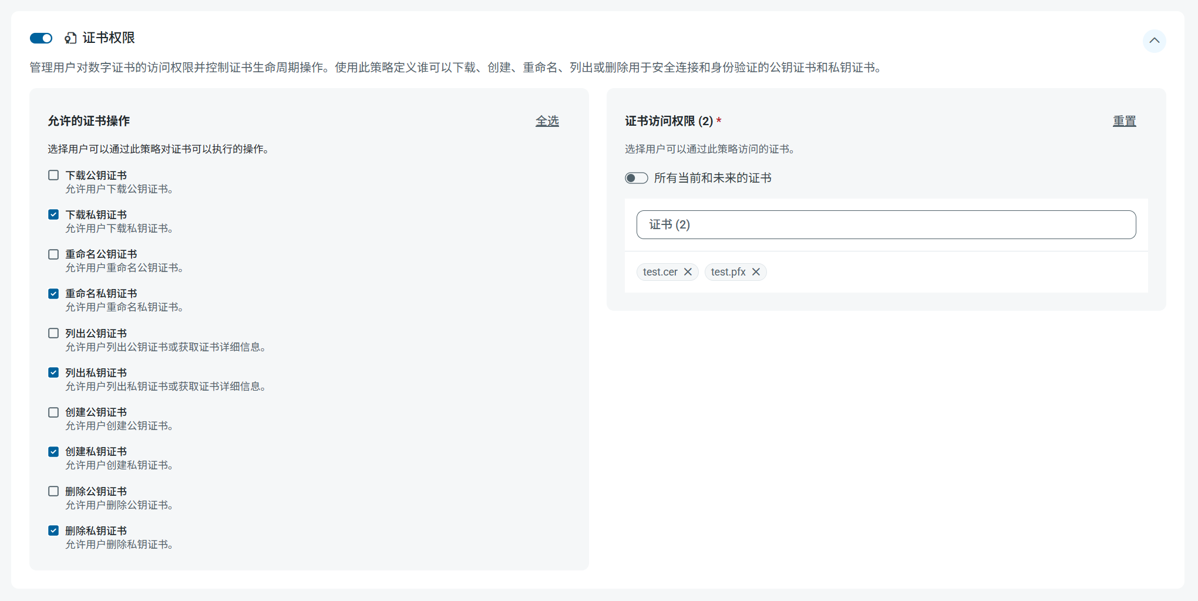Enable 所有当前和未来的证书 toggle

point(636,178)
